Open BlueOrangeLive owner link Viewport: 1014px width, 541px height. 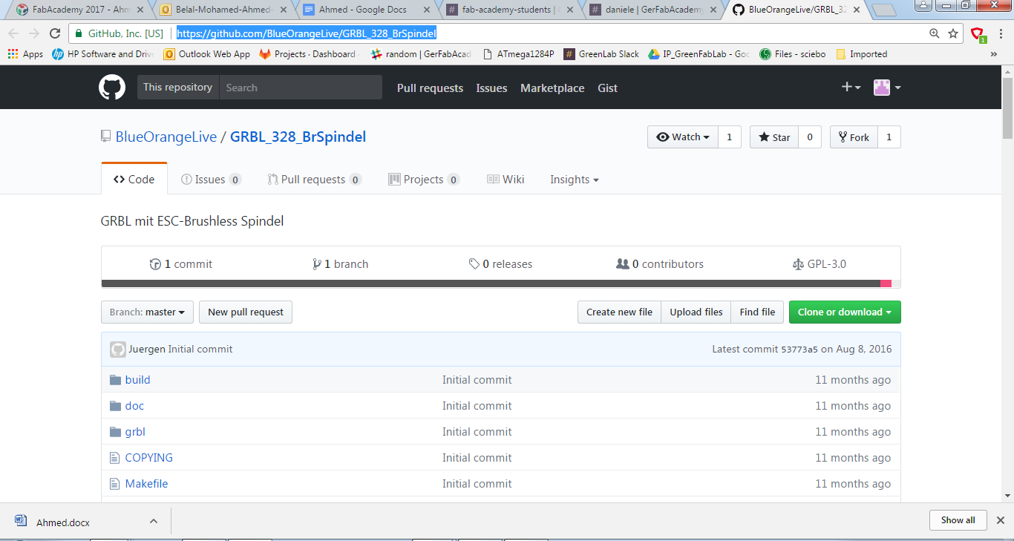[x=166, y=137]
